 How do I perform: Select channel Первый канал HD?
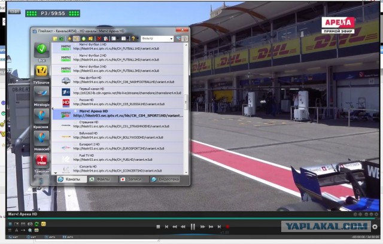(x=117, y=91)
